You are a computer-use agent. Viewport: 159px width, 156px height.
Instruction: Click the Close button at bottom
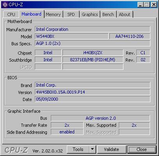coord(141,149)
